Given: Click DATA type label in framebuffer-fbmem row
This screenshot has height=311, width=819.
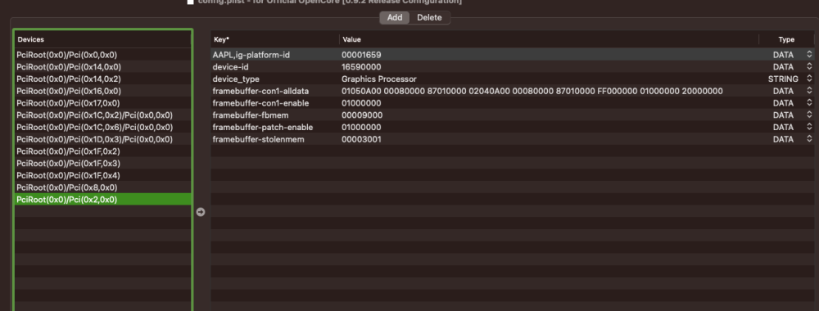Looking at the screenshot, I should click(783, 115).
